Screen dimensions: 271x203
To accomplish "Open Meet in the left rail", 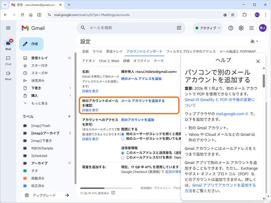I will pos(8,76).
